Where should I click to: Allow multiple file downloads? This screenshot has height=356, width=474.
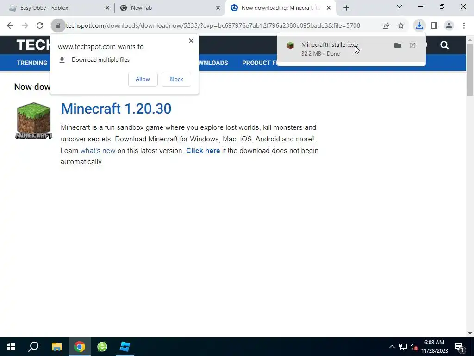point(143,79)
